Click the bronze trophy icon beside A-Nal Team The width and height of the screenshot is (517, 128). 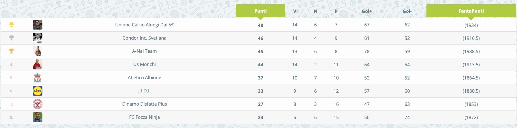tap(11, 51)
